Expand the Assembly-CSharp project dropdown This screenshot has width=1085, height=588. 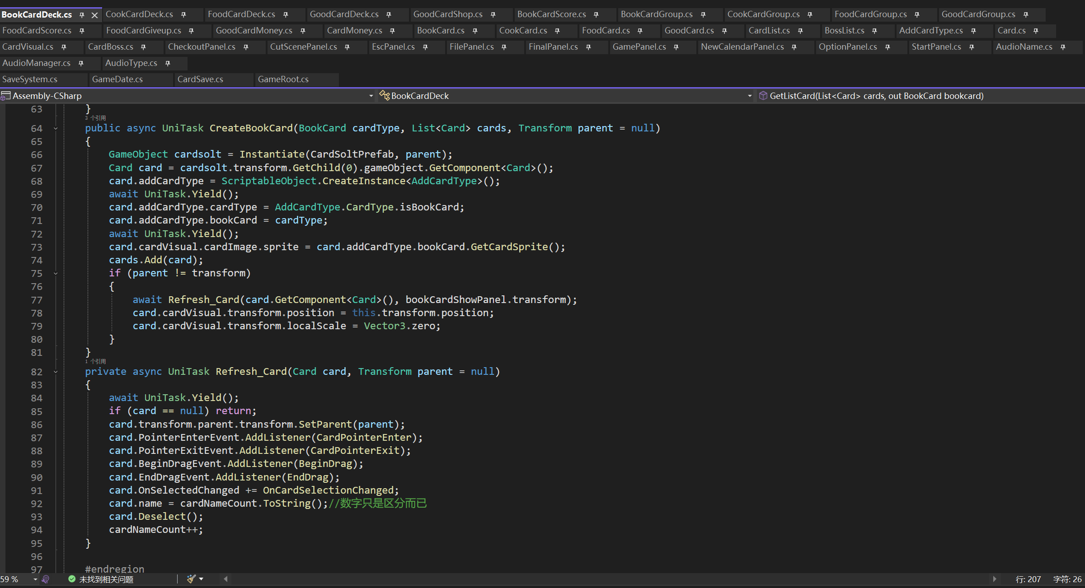[371, 96]
